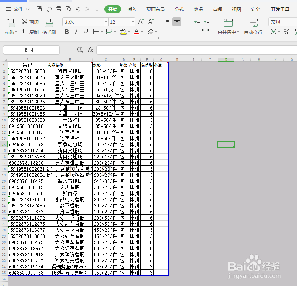Expand the font color dropdown arrow
Viewport: 297px width, 286px height.
142,32
